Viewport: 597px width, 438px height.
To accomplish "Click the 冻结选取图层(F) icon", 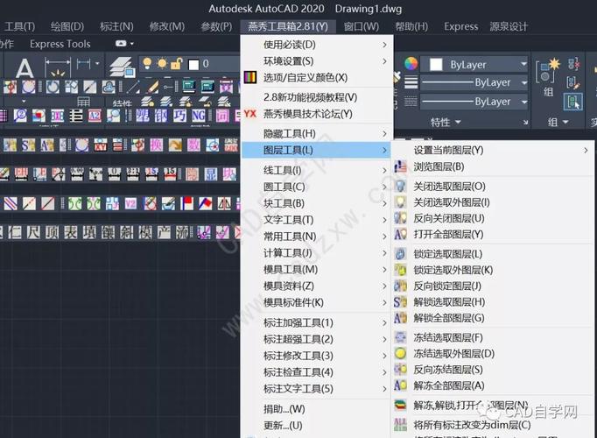I will point(400,337).
